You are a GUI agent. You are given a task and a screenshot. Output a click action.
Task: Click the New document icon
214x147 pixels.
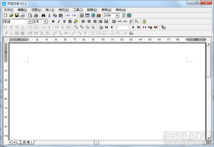coord(5,15)
